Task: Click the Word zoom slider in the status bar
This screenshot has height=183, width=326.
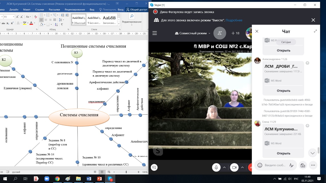Action: coord(126,172)
